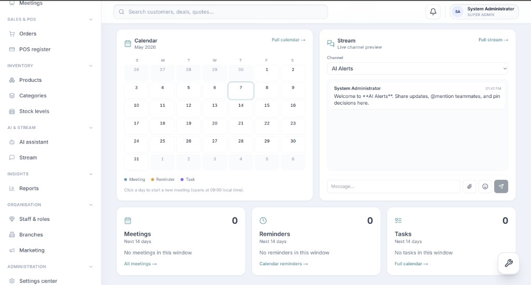
Task: Click the Task legend label
Action: (x=190, y=180)
